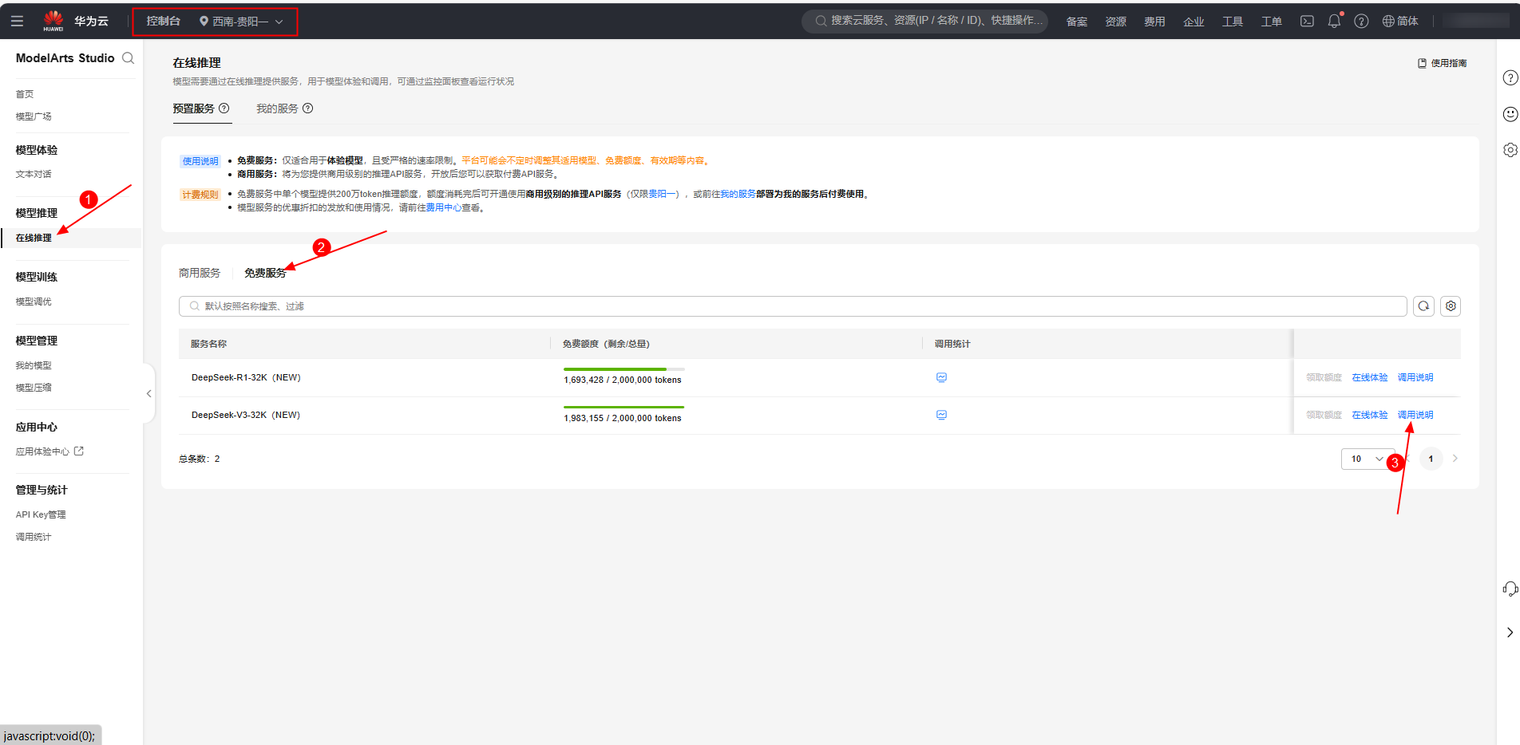Launch the CloudShell terminal icon

click(x=1307, y=22)
